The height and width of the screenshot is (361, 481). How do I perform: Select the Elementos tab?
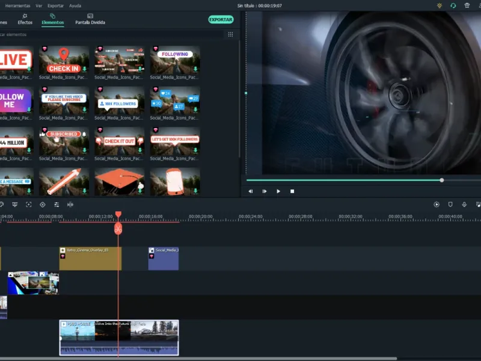pyautogui.click(x=53, y=19)
